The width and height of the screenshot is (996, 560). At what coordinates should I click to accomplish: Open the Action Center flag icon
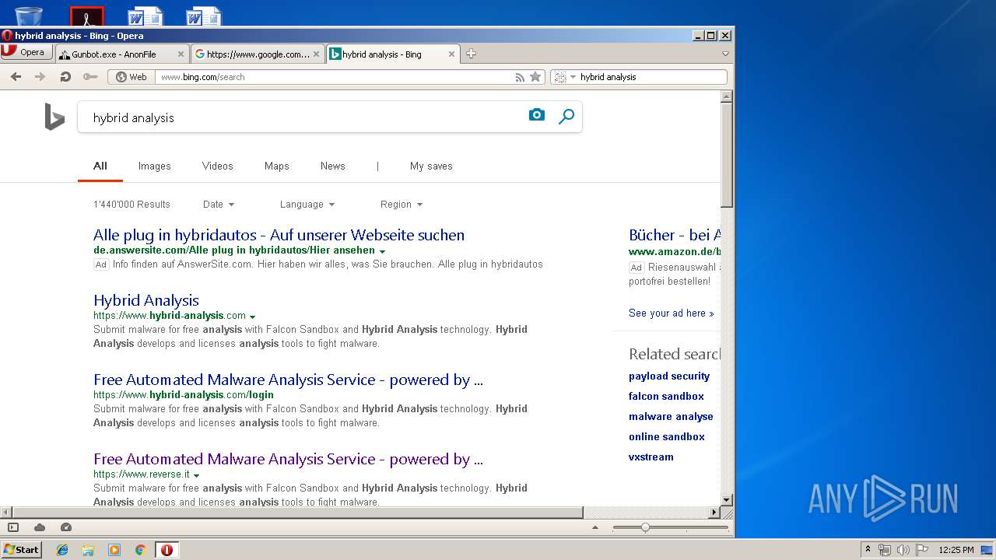(922, 550)
